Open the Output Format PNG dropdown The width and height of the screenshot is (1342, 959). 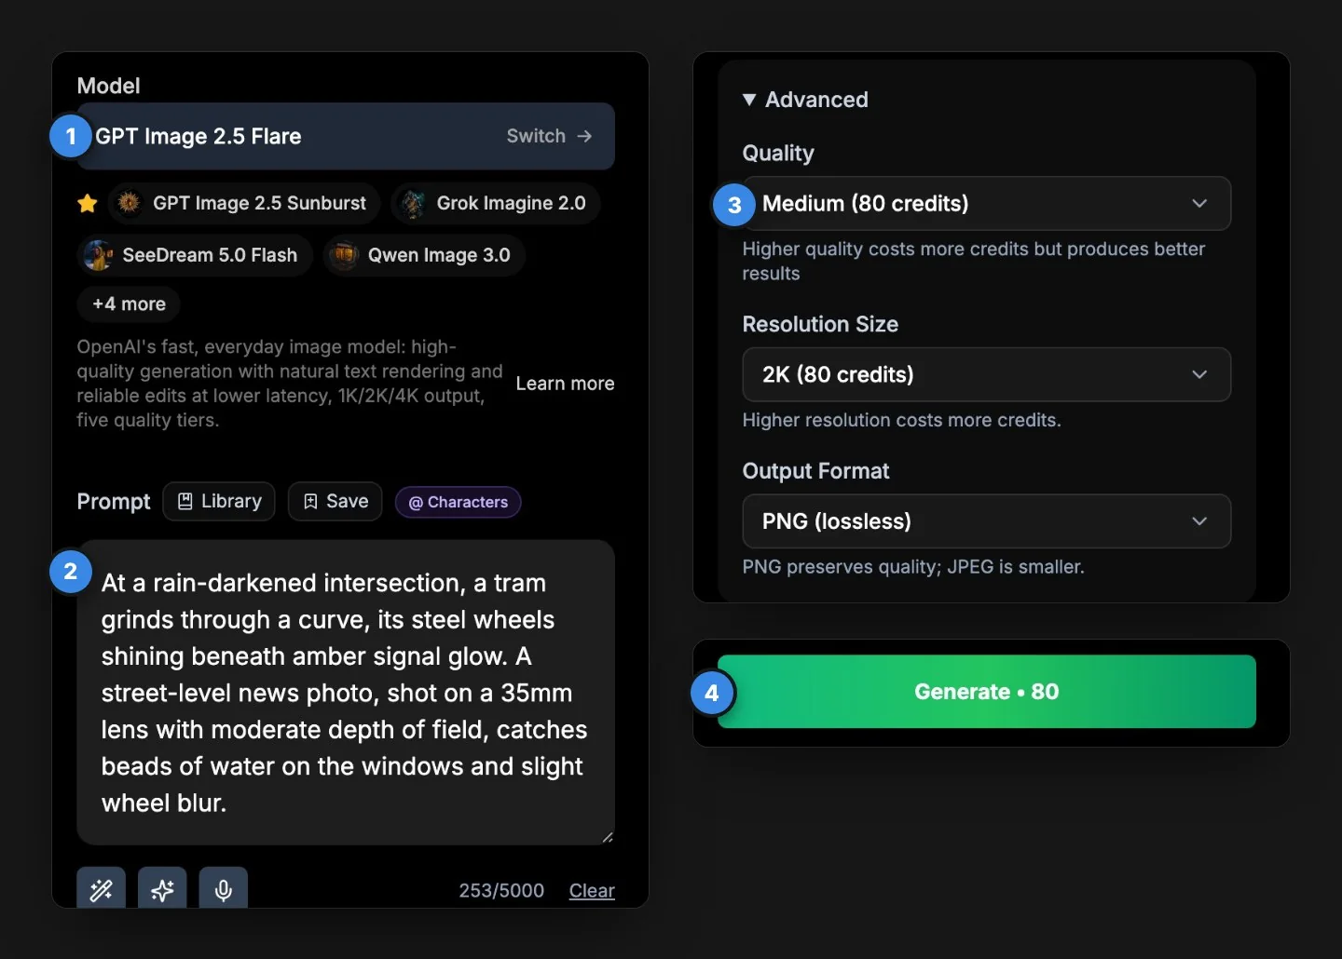point(986,521)
